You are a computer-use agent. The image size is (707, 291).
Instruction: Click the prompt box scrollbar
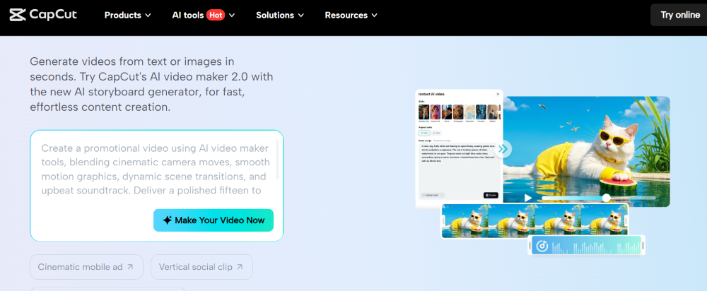[277, 160]
